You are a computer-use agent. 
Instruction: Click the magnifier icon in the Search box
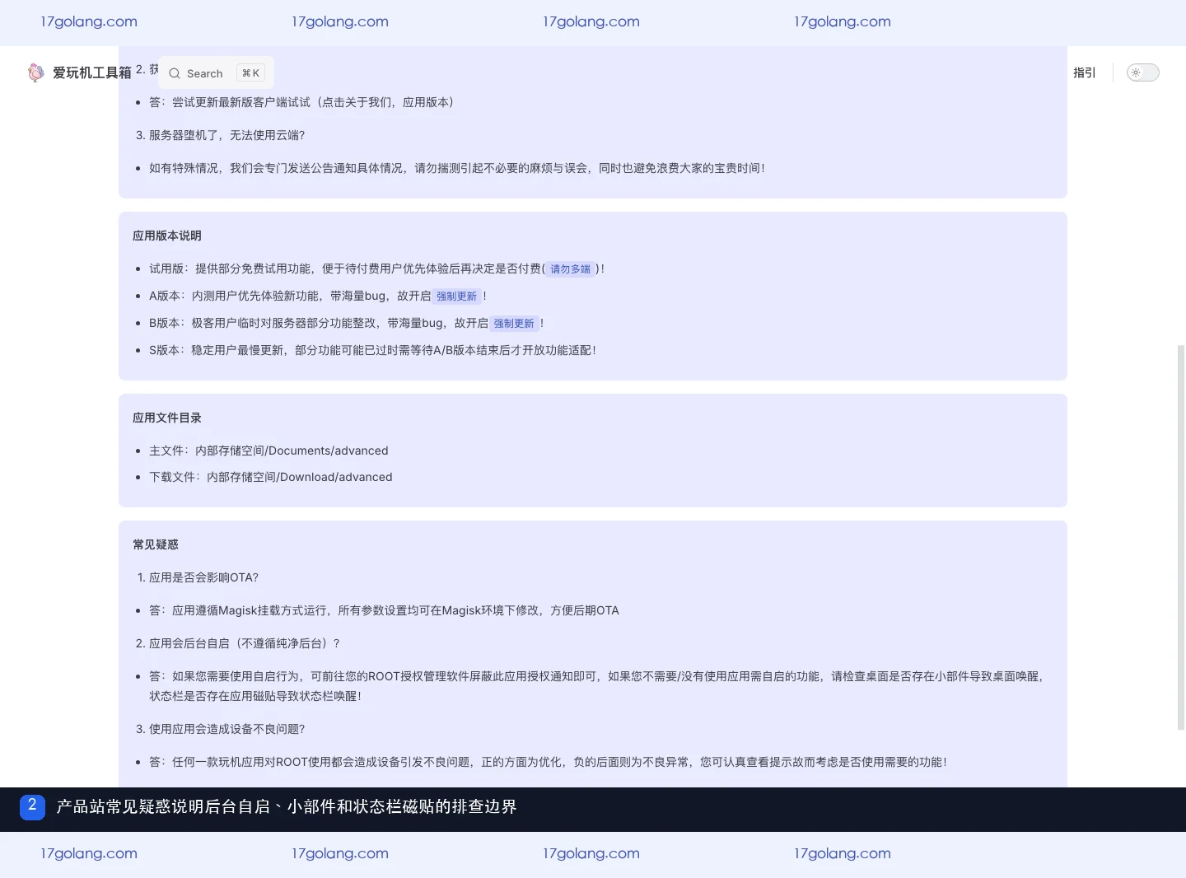(175, 73)
